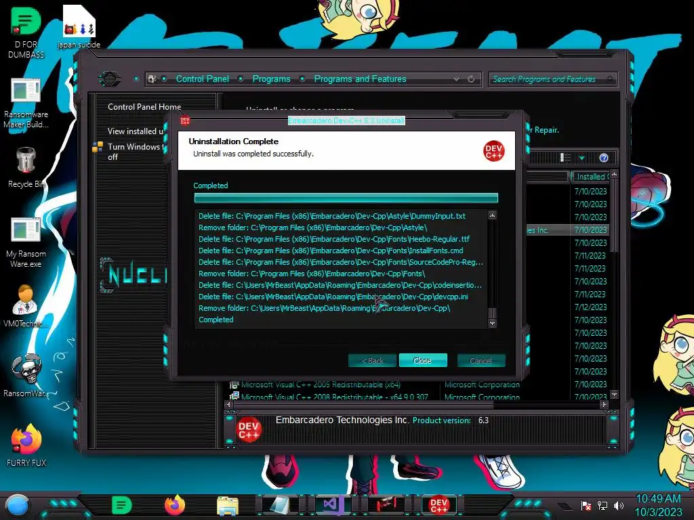Select My Ransom Ware.exe desktop icon
The width and height of the screenshot is (694, 520).
26,242
